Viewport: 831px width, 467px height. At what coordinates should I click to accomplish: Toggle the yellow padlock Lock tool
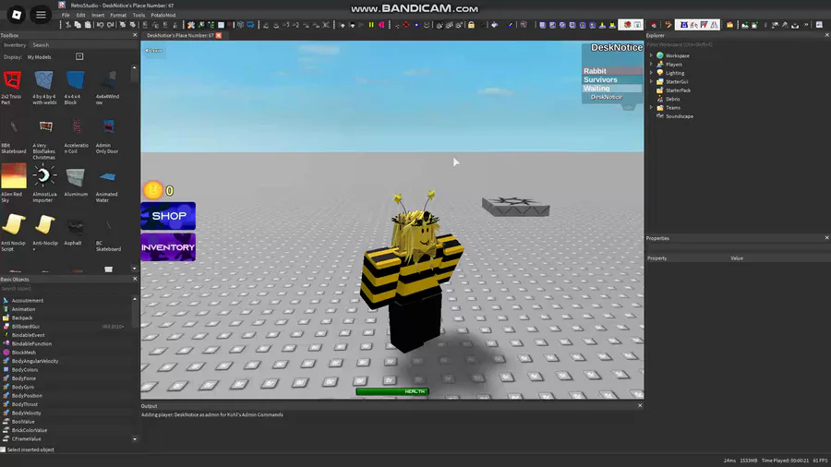pyautogui.click(x=471, y=25)
